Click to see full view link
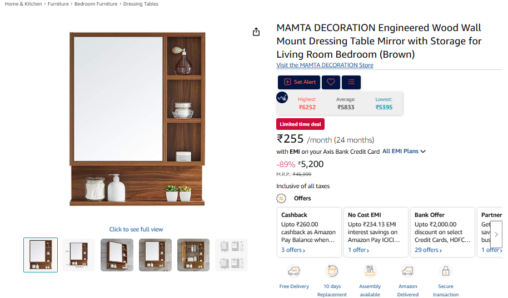 [x=136, y=229]
